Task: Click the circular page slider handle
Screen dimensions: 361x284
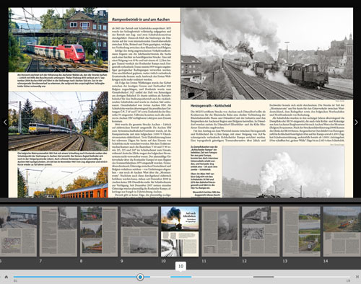Action: click(140, 277)
